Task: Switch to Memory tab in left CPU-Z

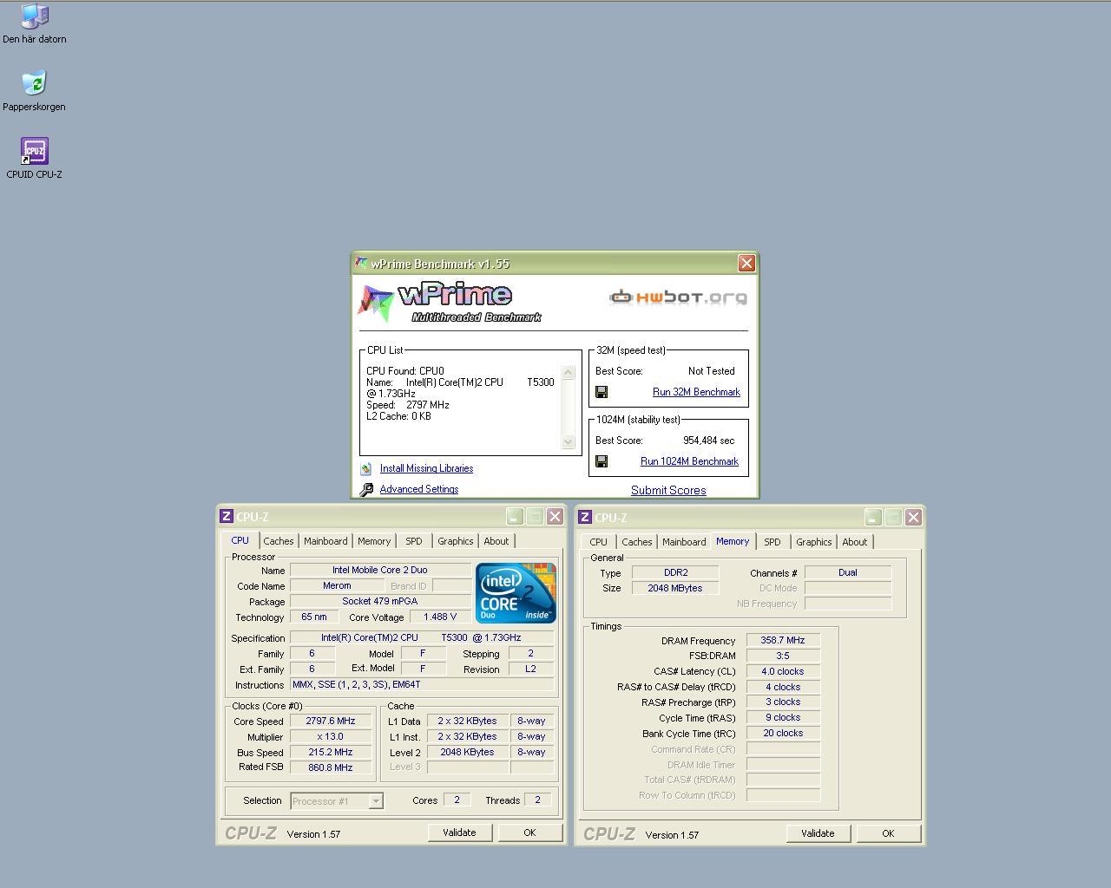Action: (x=374, y=541)
